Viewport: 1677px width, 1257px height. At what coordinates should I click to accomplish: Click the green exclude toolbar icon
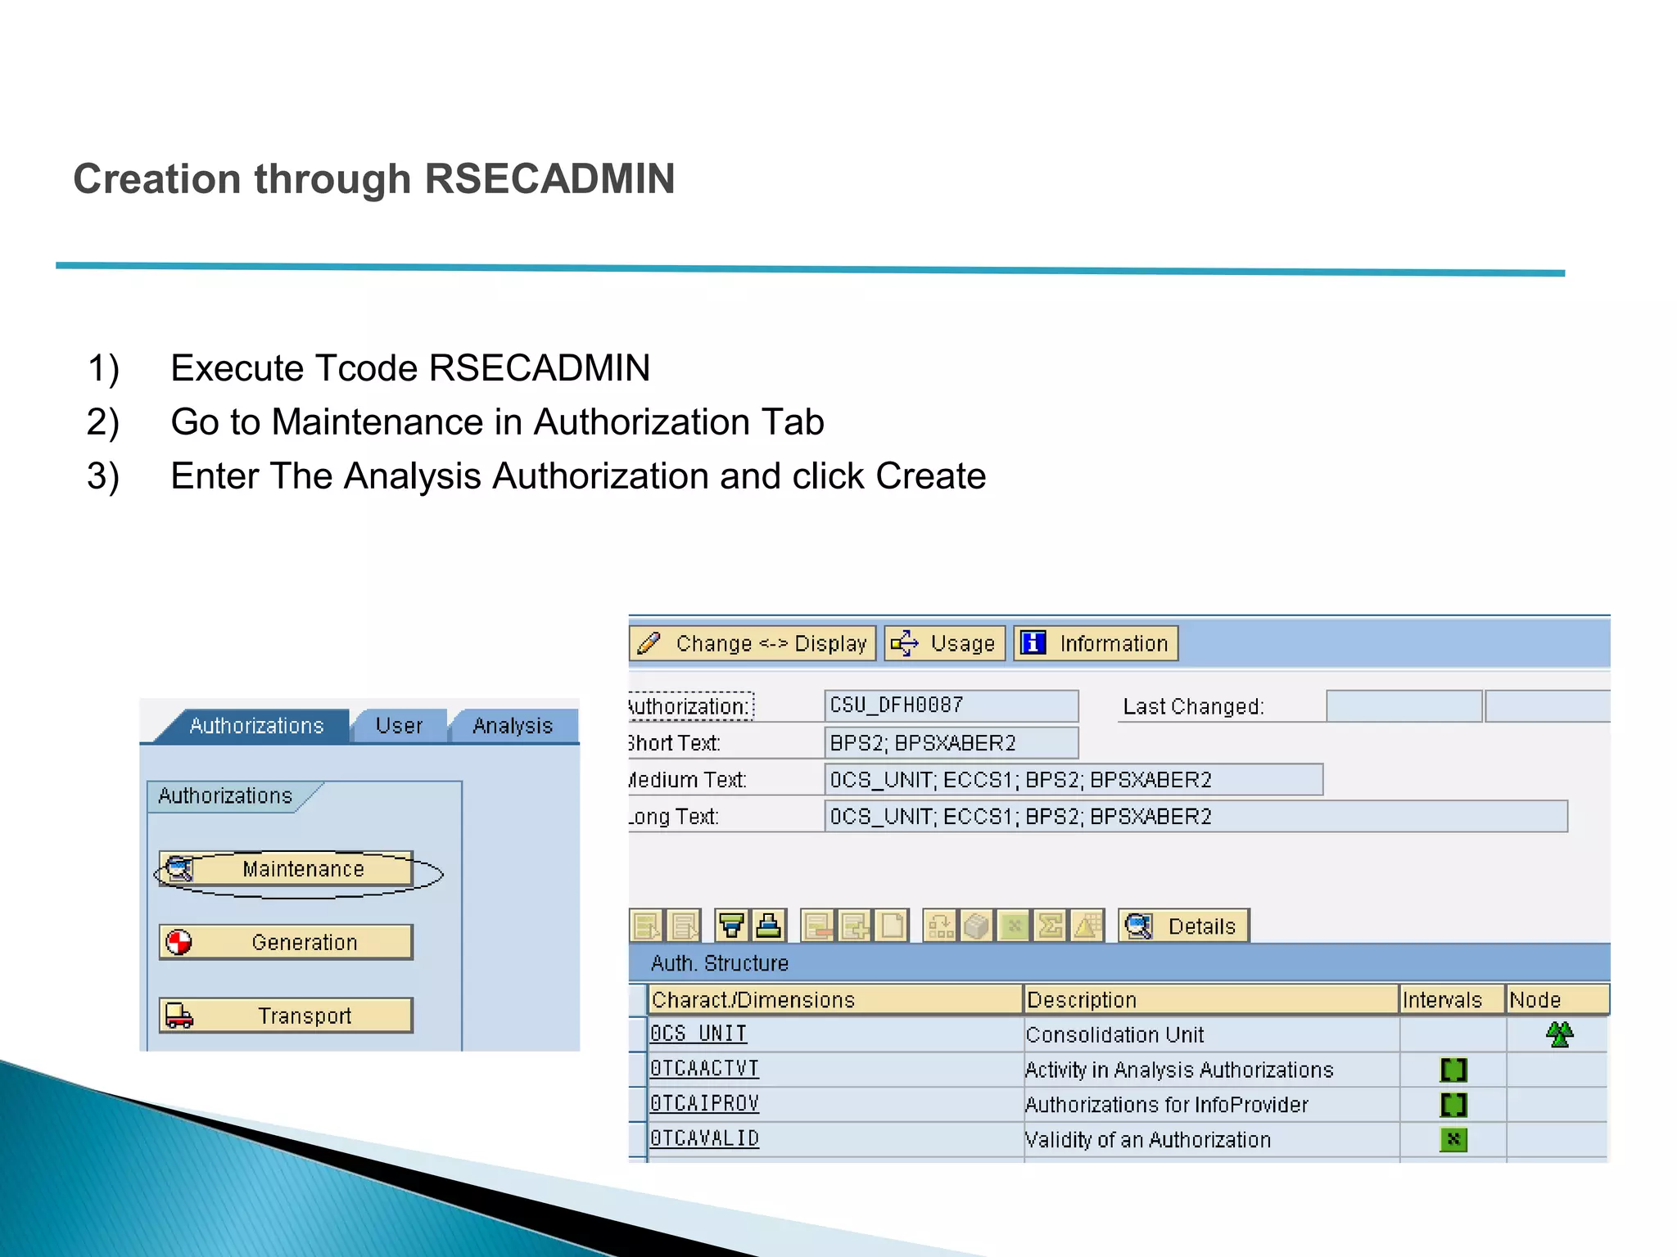[1014, 926]
